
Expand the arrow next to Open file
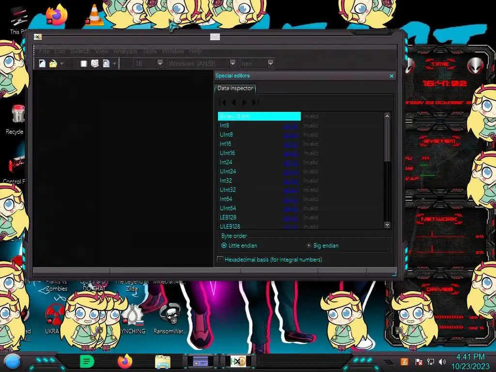(62, 63)
